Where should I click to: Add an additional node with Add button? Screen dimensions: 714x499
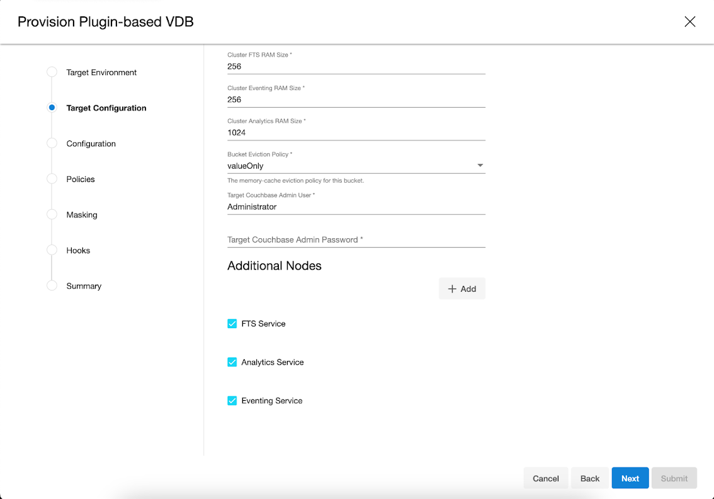pyautogui.click(x=462, y=289)
